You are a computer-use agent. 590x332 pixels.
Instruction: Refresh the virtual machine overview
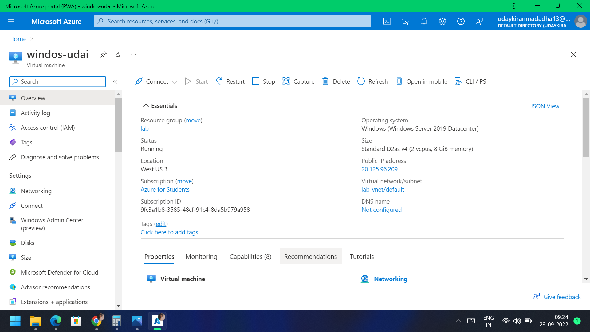[x=372, y=81]
